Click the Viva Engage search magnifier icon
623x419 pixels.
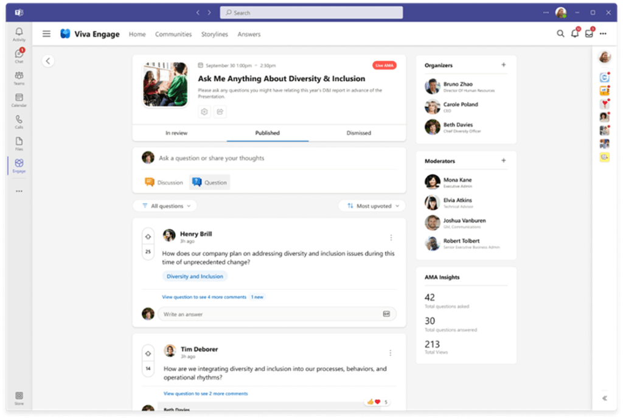(x=560, y=34)
